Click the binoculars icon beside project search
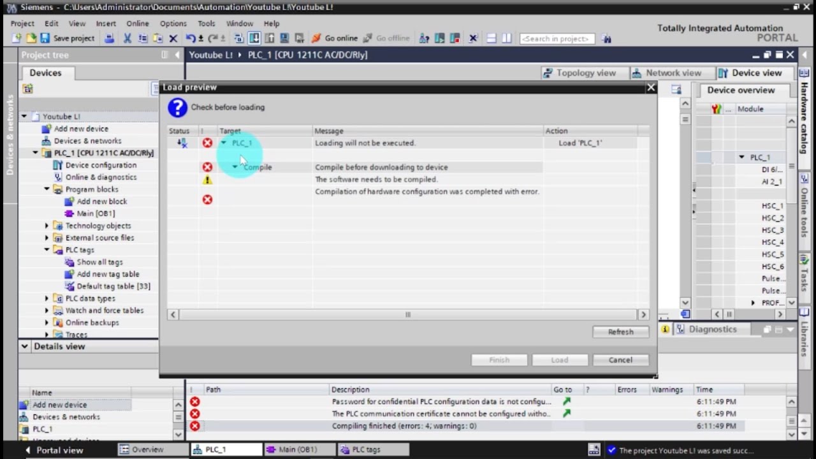 point(606,39)
